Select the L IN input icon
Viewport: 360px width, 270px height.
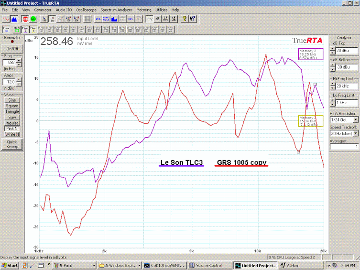(x=44, y=19)
